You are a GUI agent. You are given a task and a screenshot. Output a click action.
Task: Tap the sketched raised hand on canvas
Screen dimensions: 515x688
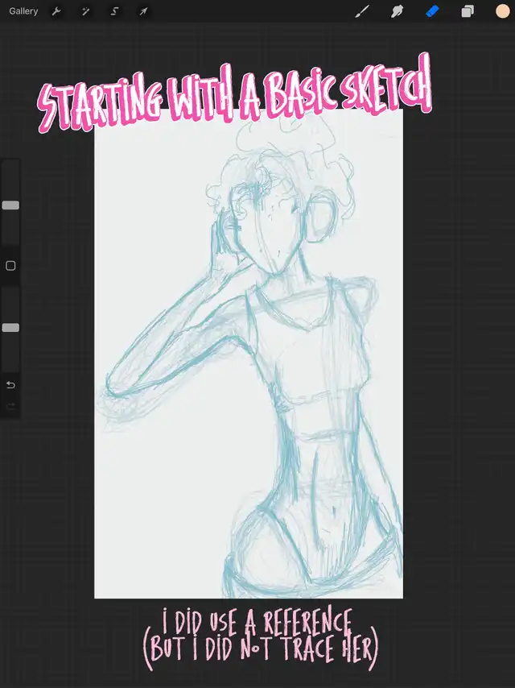(220, 234)
